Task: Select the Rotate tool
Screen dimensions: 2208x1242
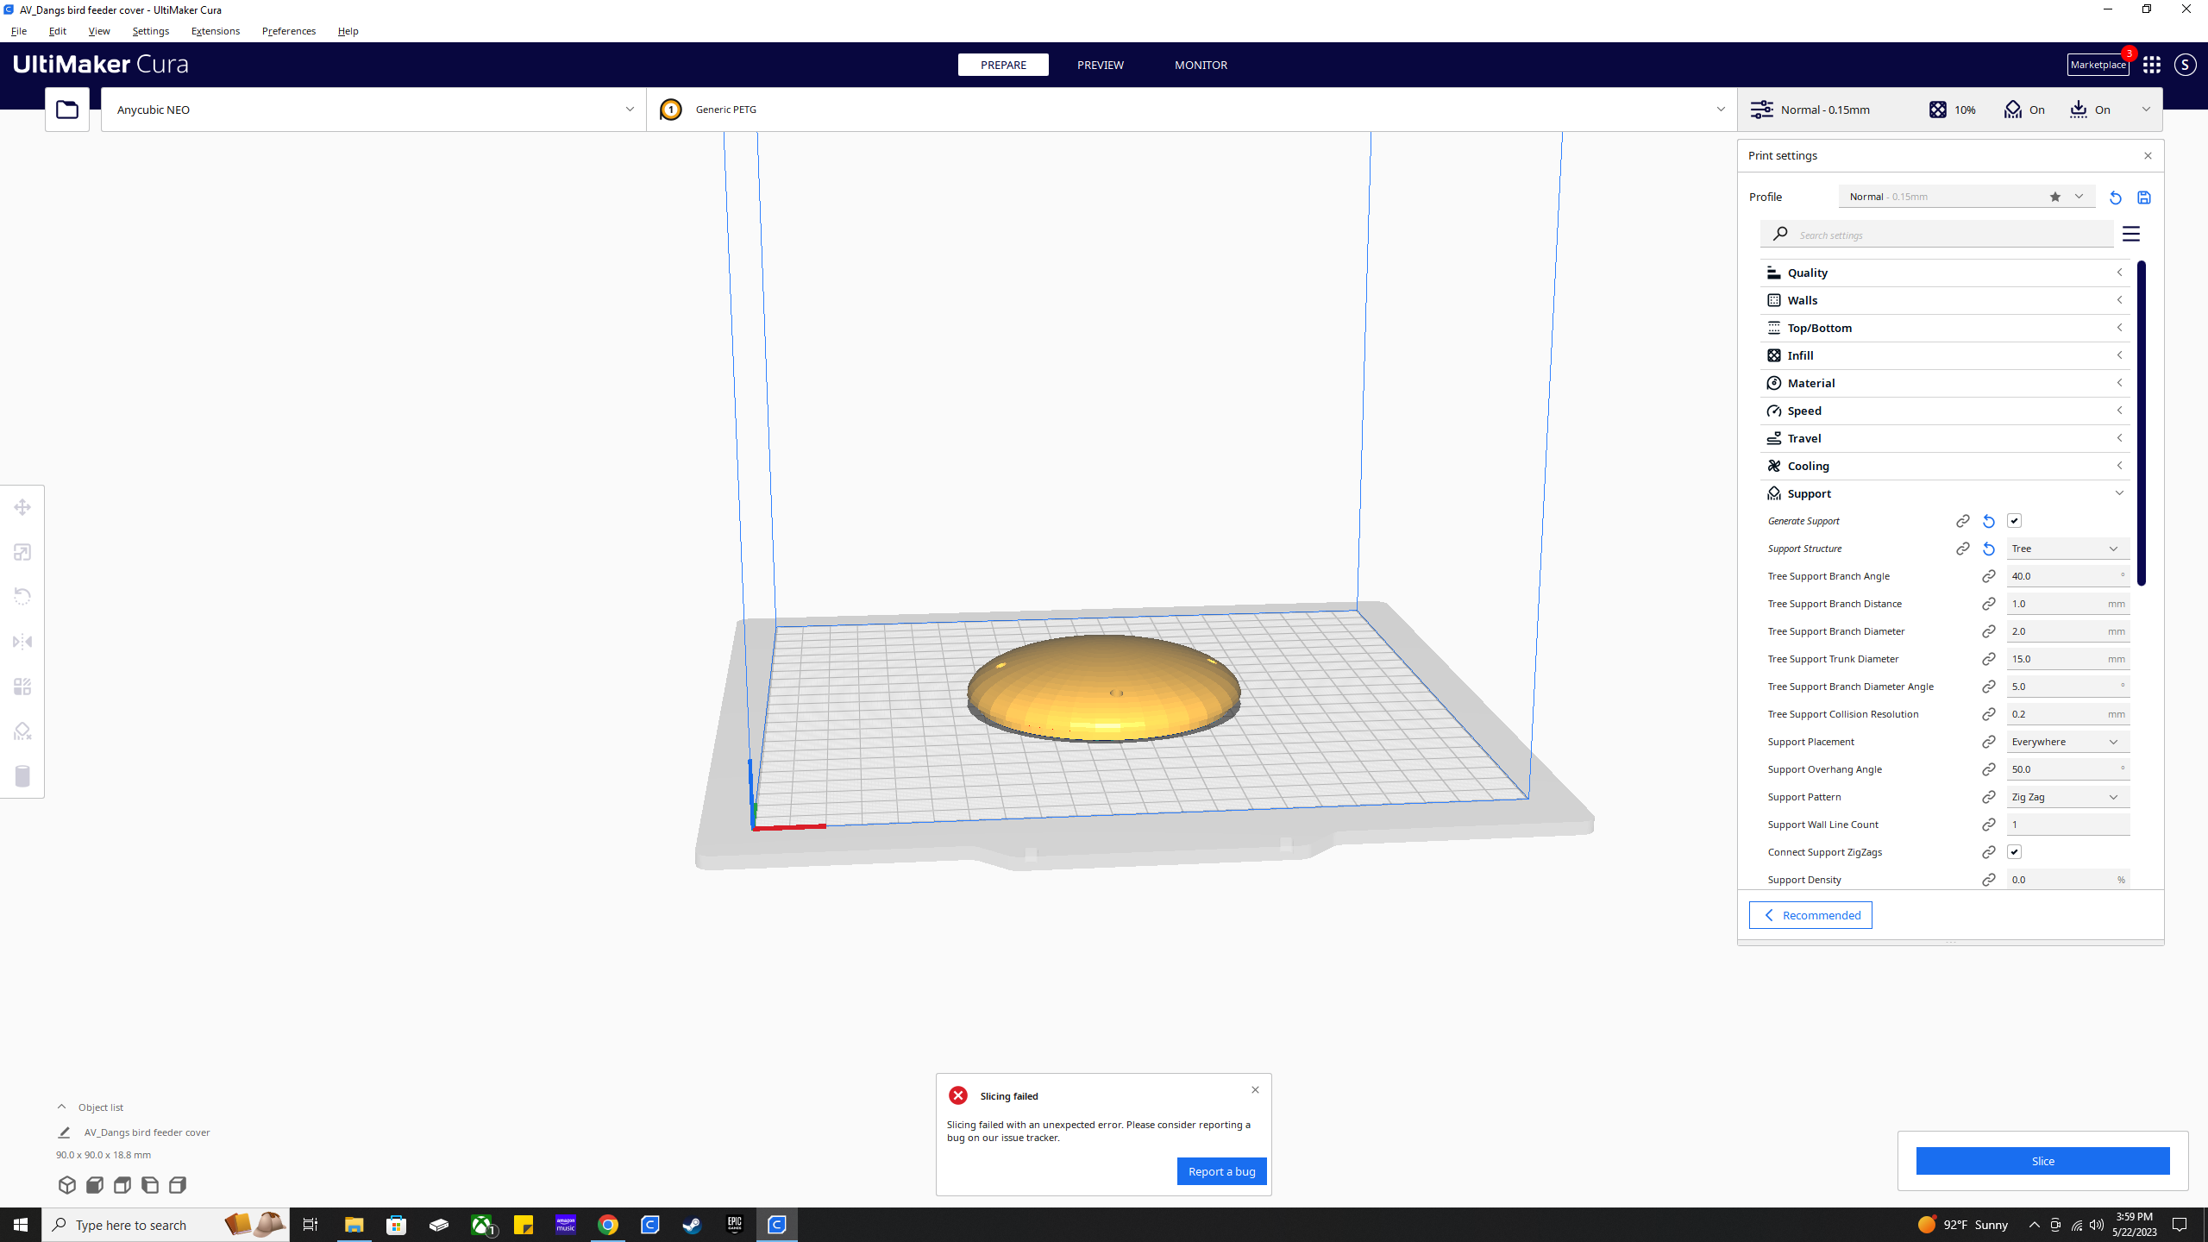Action: coord(22,596)
